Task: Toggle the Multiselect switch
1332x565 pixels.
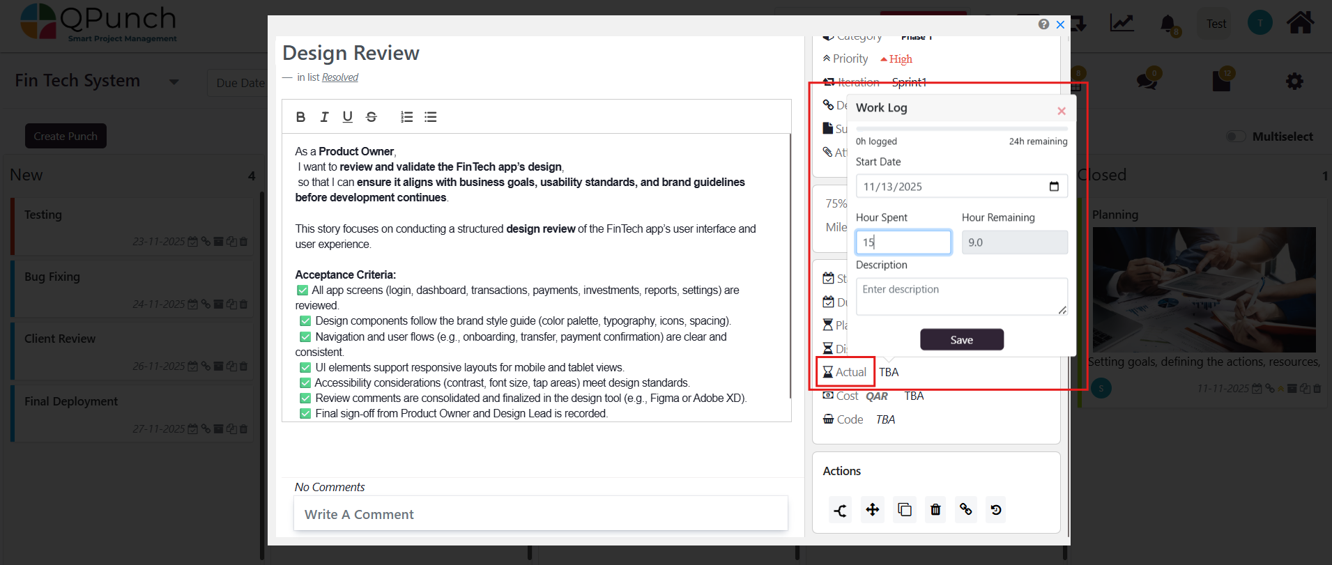Action: [x=1236, y=137]
